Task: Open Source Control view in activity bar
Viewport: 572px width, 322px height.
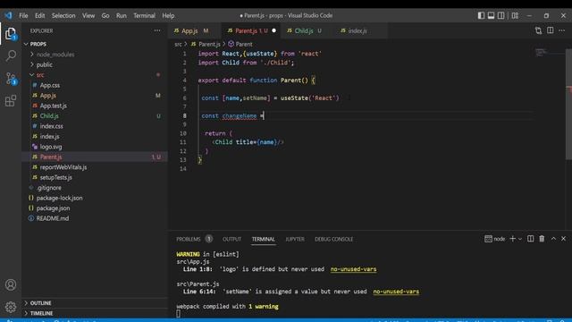Action: 11,79
